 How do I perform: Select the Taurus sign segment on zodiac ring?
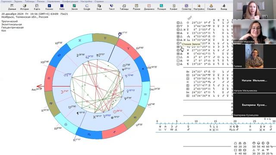pyautogui.click(x=105, y=38)
